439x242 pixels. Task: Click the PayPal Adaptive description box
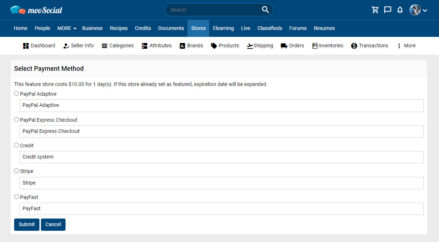pos(221,105)
